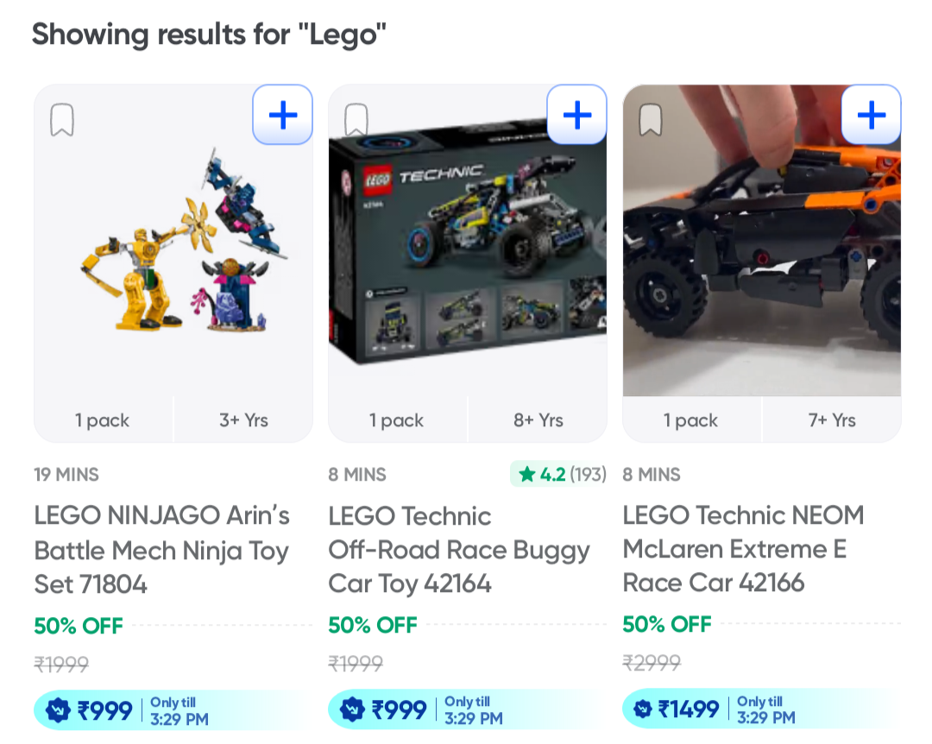The image size is (932, 744).
Task: Save the NEOM McLaren Extreme E car
Action: pos(650,121)
